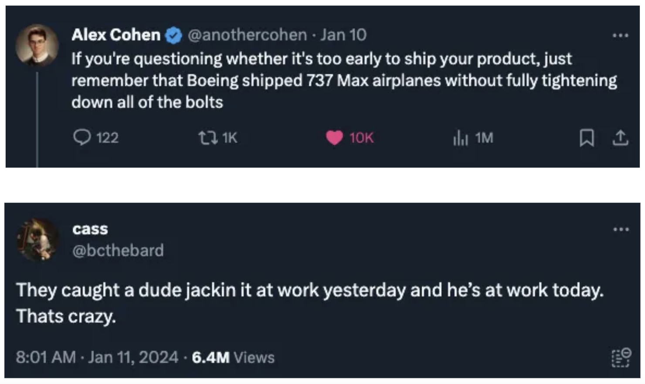Open more options on cass's tweet

click(x=621, y=230)
